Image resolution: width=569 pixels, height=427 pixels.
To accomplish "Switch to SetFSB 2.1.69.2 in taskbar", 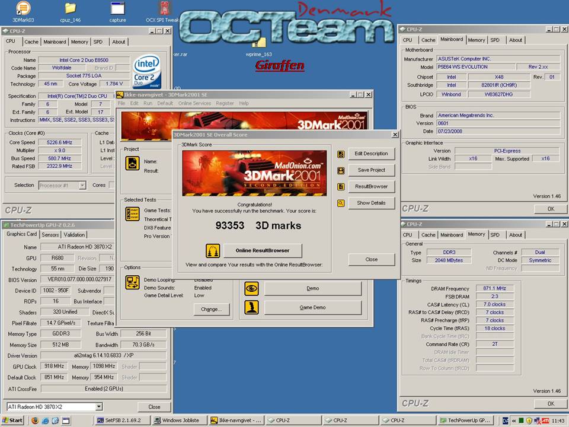I will (123, 420).
